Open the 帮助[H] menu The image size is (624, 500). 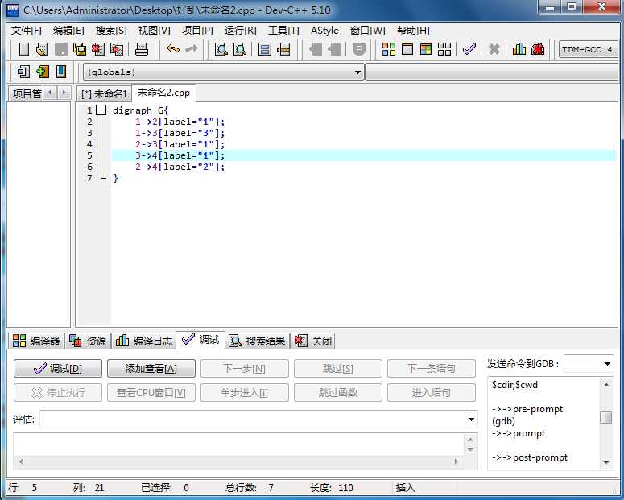coord(413,31)
